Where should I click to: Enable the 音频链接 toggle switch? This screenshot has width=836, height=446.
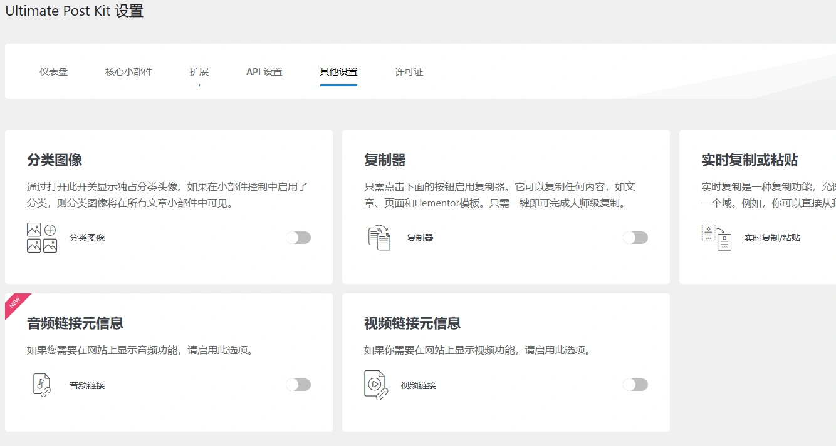[299, 384]
